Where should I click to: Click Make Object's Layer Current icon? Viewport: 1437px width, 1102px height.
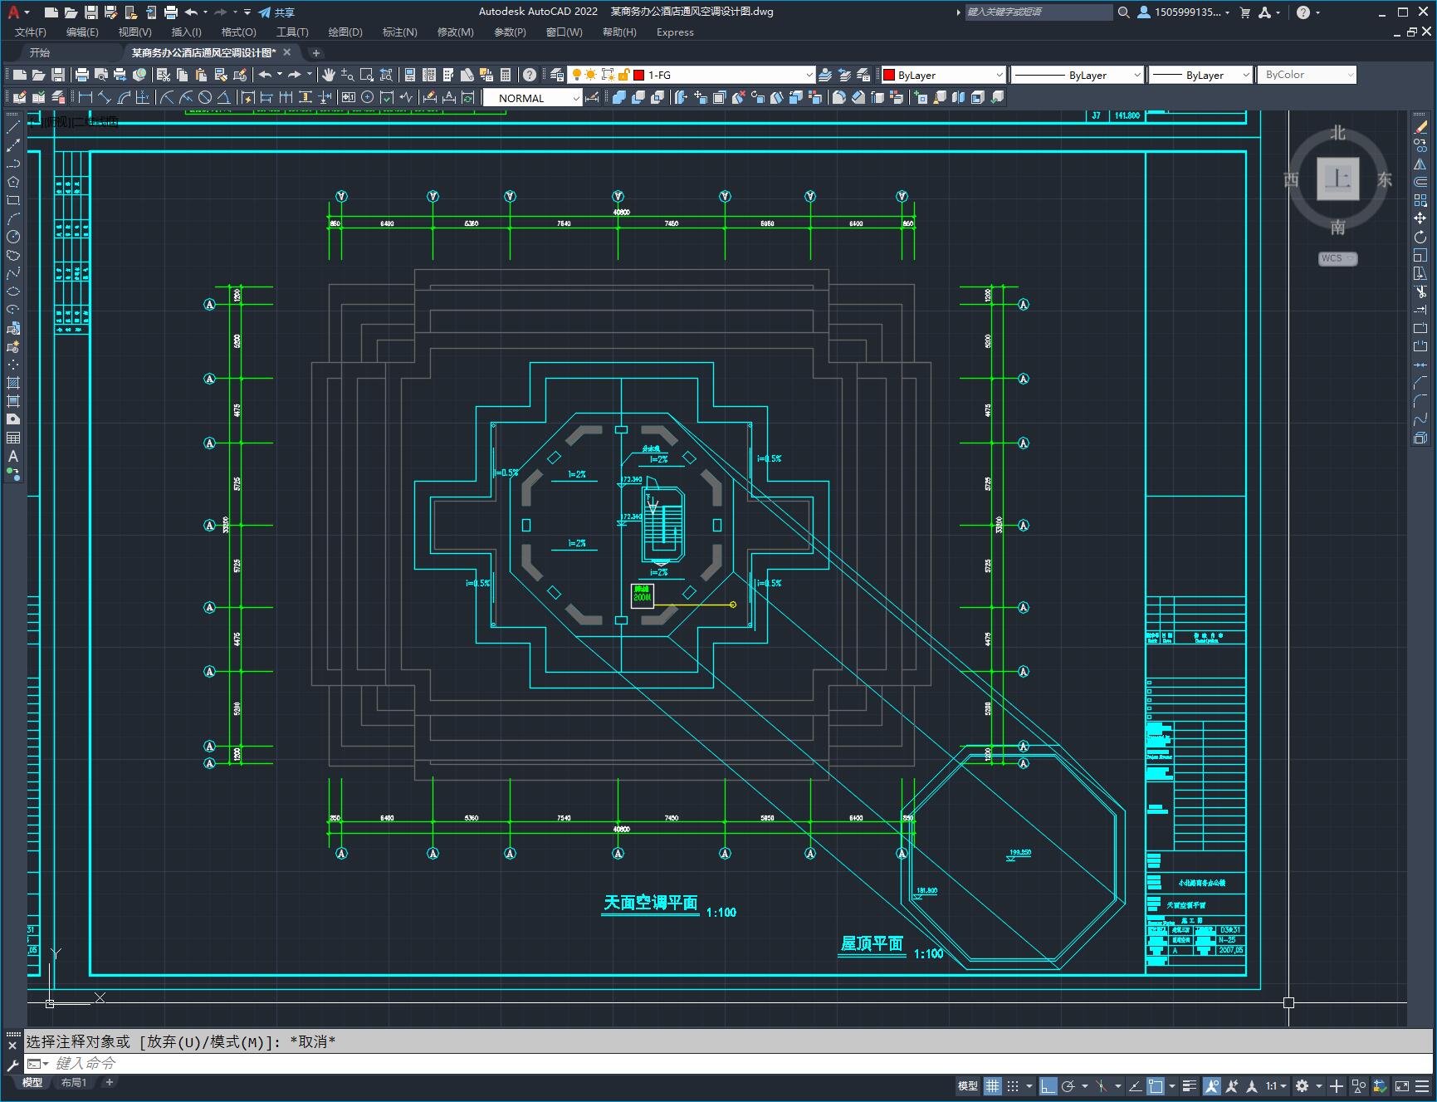pyautogui.click(x=825, y=75)
